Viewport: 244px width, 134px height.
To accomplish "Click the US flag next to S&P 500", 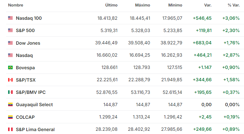I will [x=10, y=30].
